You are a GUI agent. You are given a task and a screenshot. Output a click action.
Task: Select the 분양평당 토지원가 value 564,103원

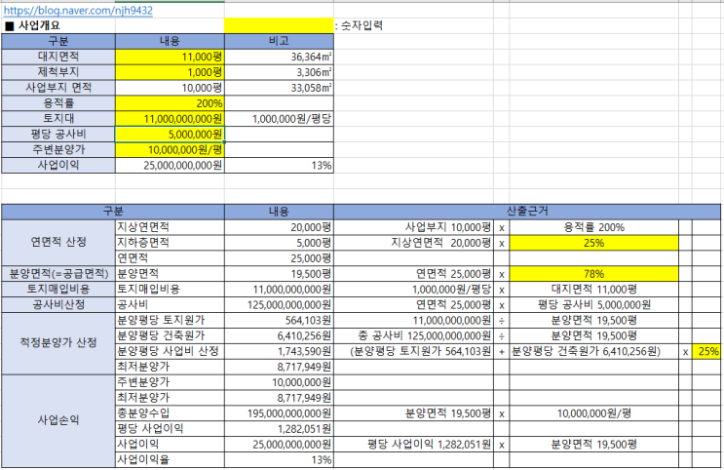(279, 320)
